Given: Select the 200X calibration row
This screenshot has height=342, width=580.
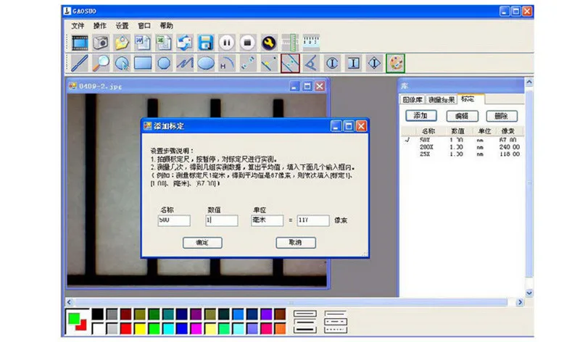Looking at the screenshot, I should point(463,147).
